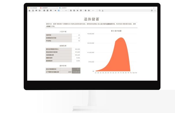
Task: Click the zoom in circle icon
Action: pyautogui.click(x=89, y=10)
